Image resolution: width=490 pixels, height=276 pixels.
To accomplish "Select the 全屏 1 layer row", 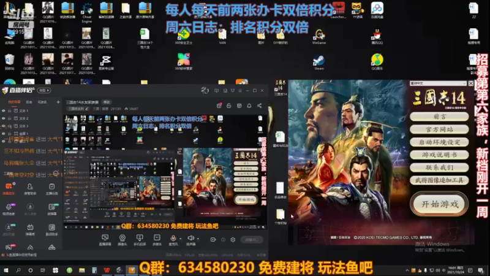I will (x=31, y=134).
